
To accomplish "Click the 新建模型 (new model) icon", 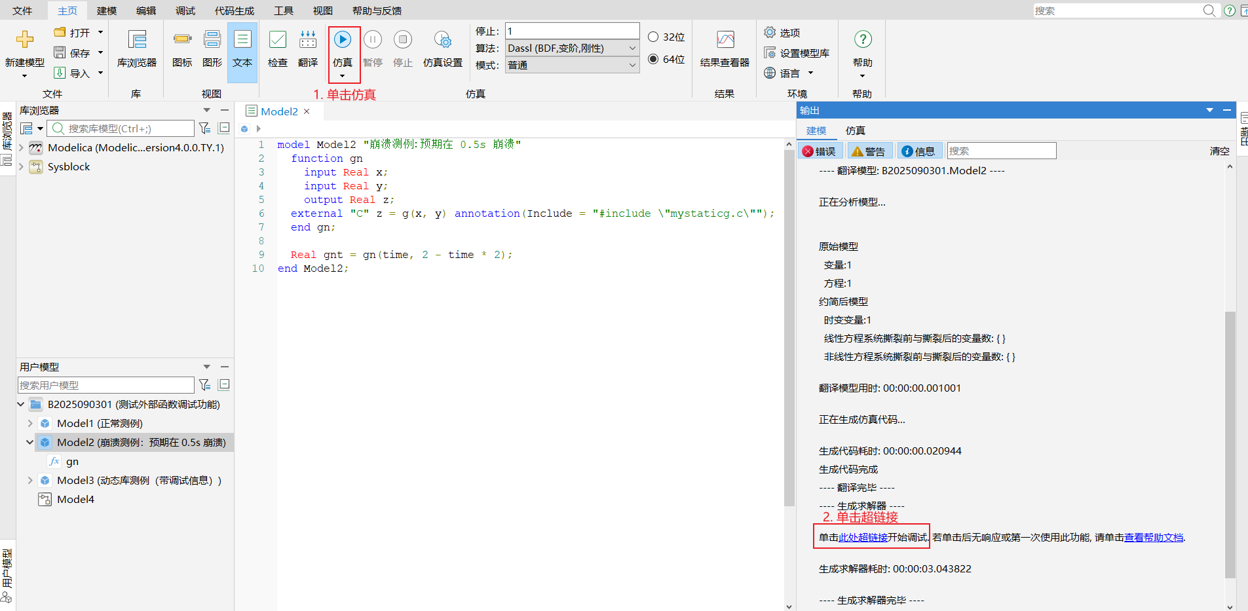I will pos(25,40).
